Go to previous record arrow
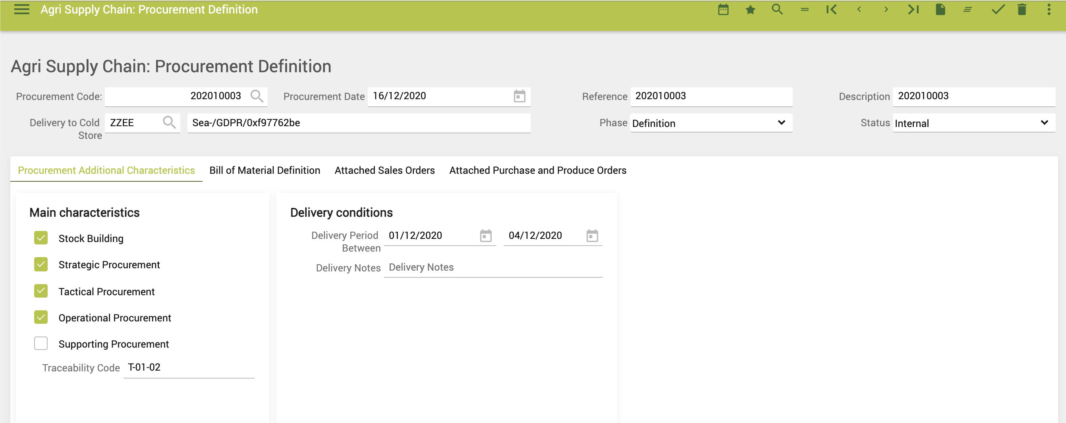 coord(859,10)
